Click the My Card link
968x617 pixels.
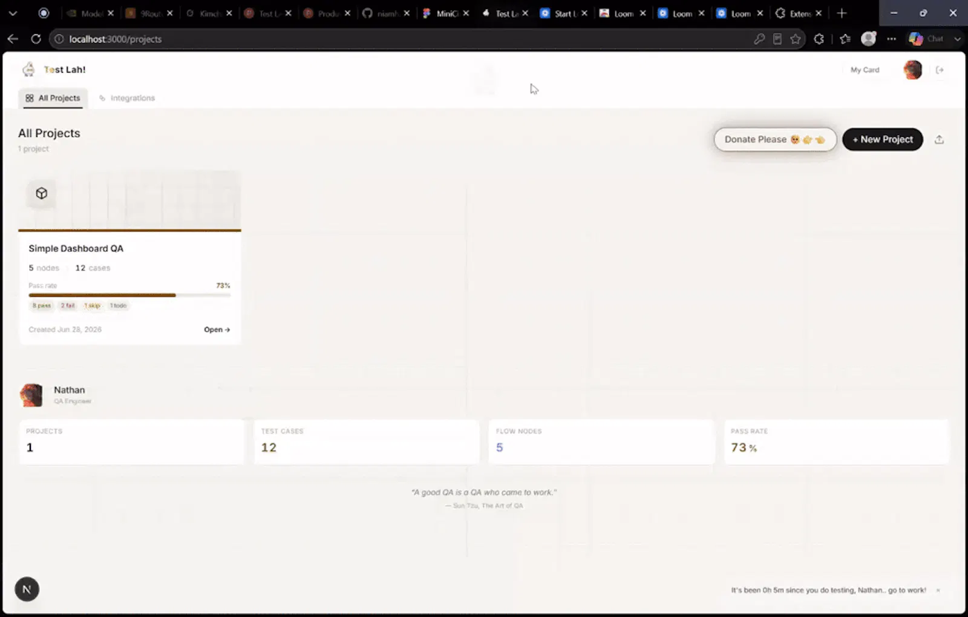coord(865,70)
